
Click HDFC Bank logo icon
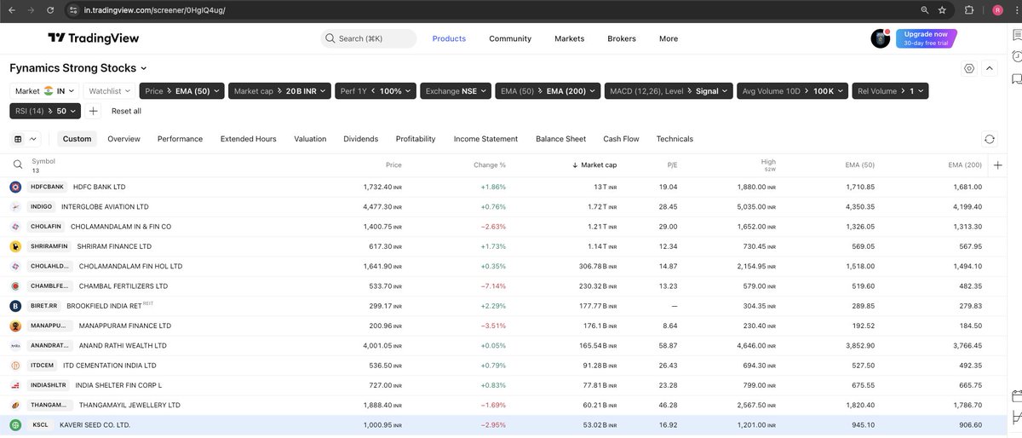click(x=15, y=187)
